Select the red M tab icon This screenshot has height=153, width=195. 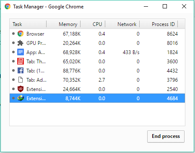(x=21, y=61)
